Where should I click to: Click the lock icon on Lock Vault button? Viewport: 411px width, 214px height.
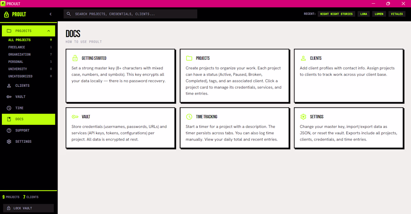[x=9, y=208]
